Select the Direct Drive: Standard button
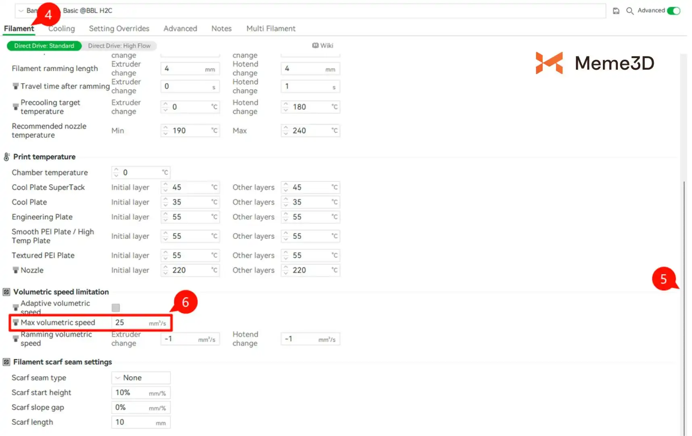Screen dimensions: 692x436 tap(44, 46)
